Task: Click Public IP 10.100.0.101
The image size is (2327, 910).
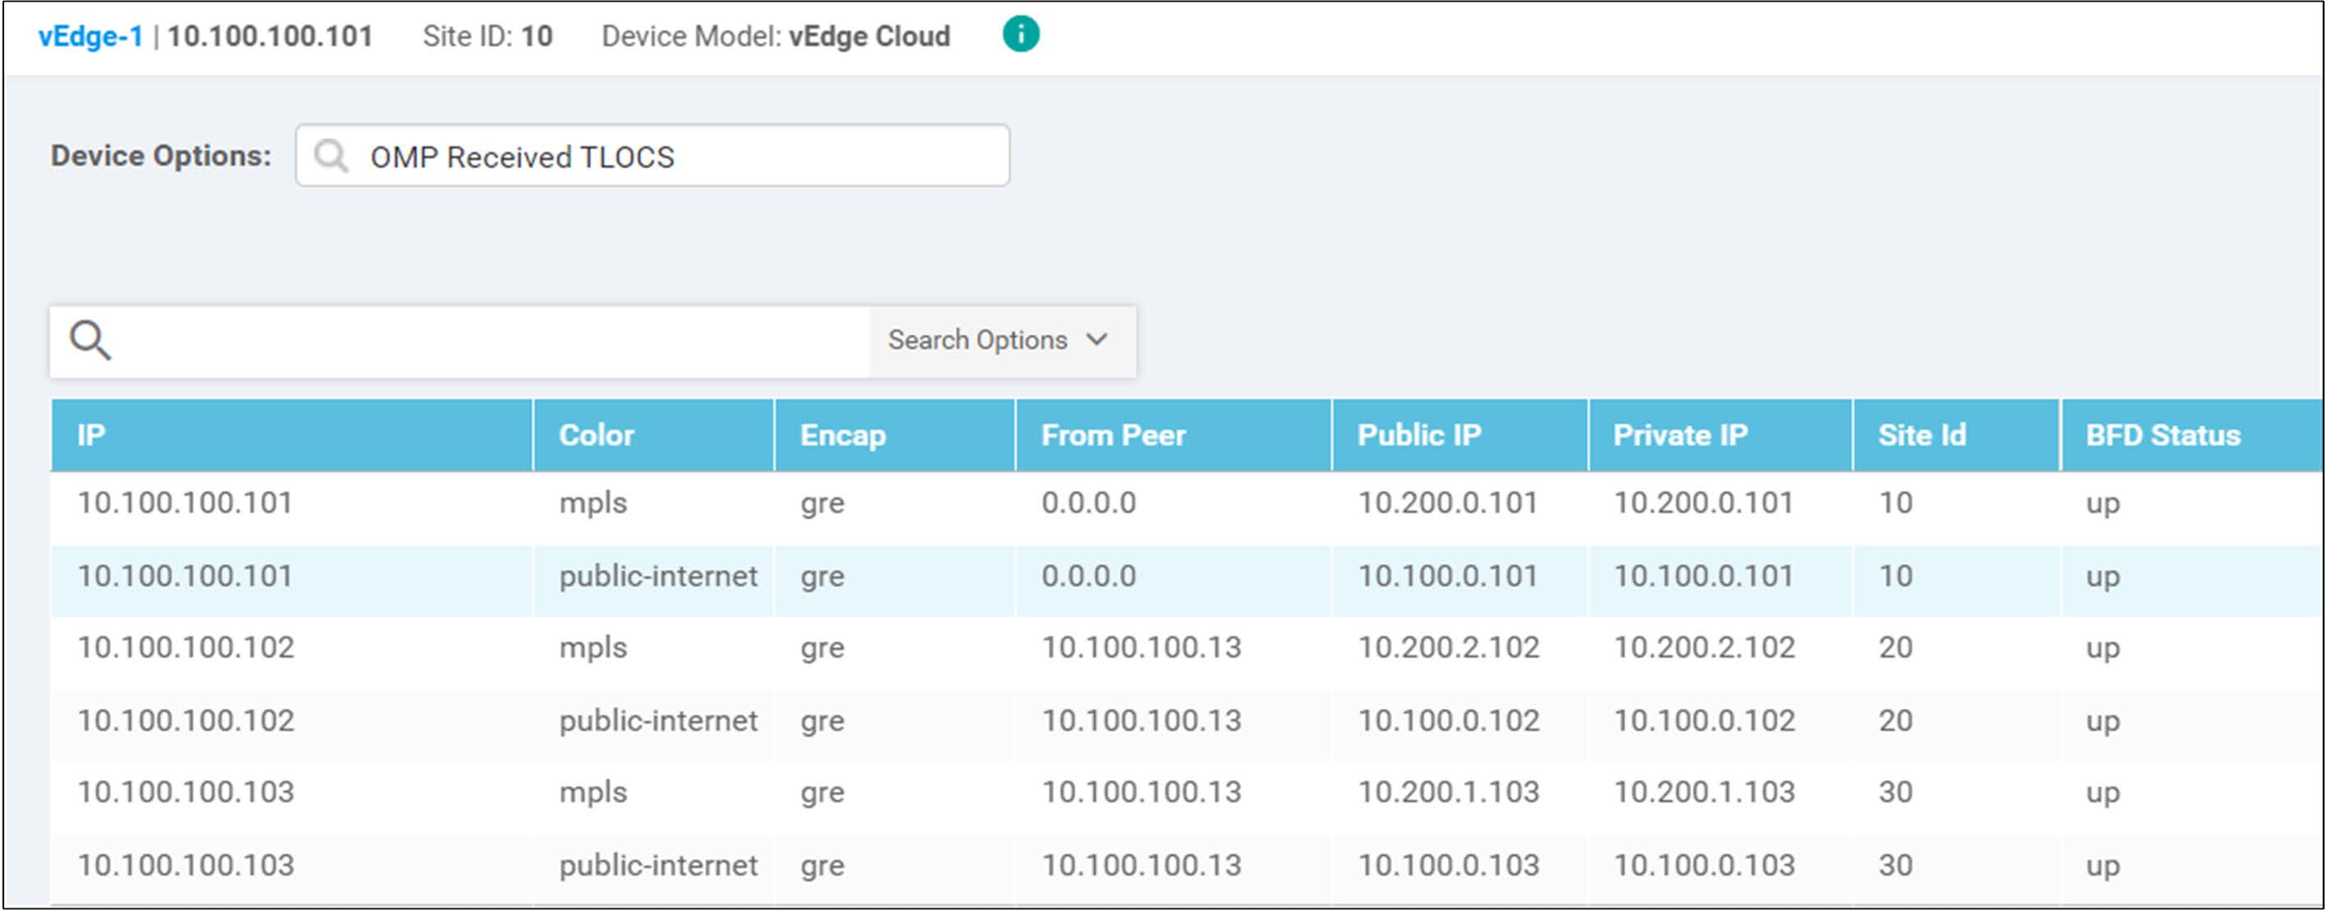Action: click(1448, 576)
